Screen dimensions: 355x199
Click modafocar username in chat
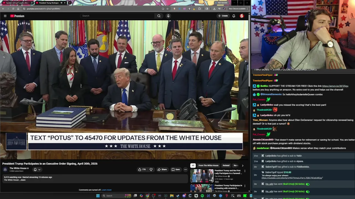tap(263, 148)
